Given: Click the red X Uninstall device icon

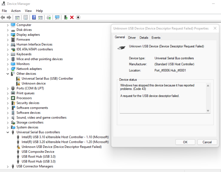Looking at the screenshot, I should click(72, 18).
